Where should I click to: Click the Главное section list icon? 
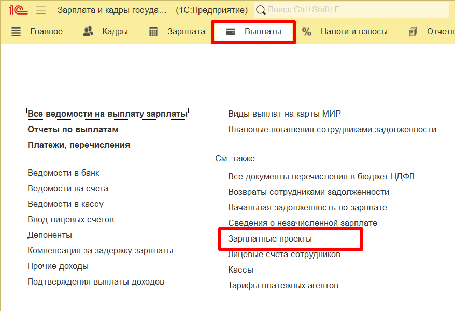coord(16,32)
